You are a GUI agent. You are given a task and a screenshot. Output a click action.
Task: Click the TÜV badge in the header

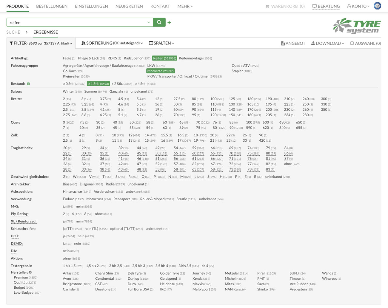click(x=377, y=6)
